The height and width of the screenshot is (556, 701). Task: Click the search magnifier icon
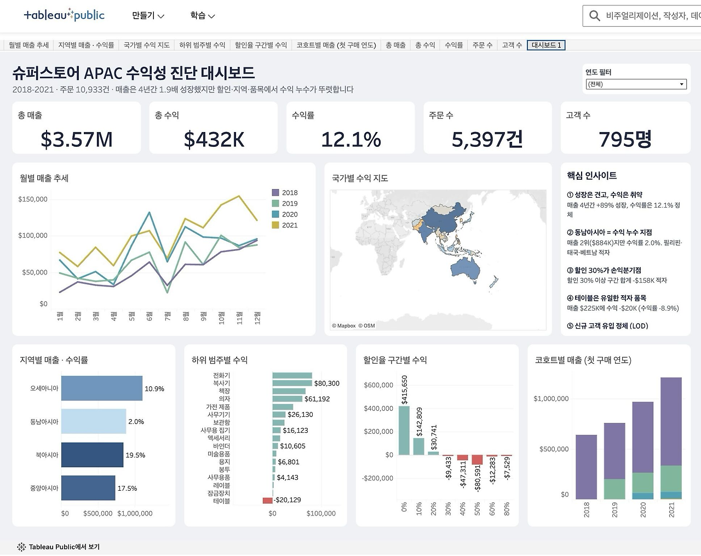pyautogui.click(x=594, y=16)
